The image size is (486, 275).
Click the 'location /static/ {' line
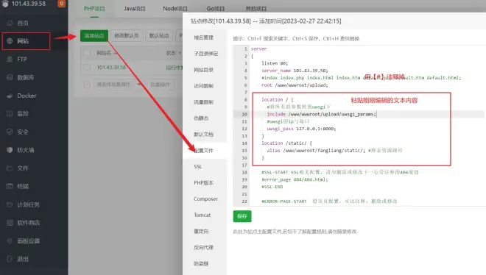tap(286, 143)
